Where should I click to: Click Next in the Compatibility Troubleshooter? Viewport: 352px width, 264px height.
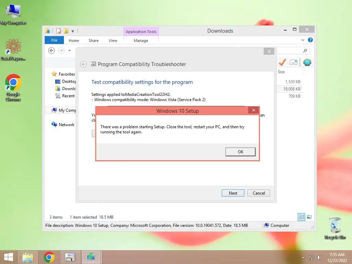[x=233, y=193]
